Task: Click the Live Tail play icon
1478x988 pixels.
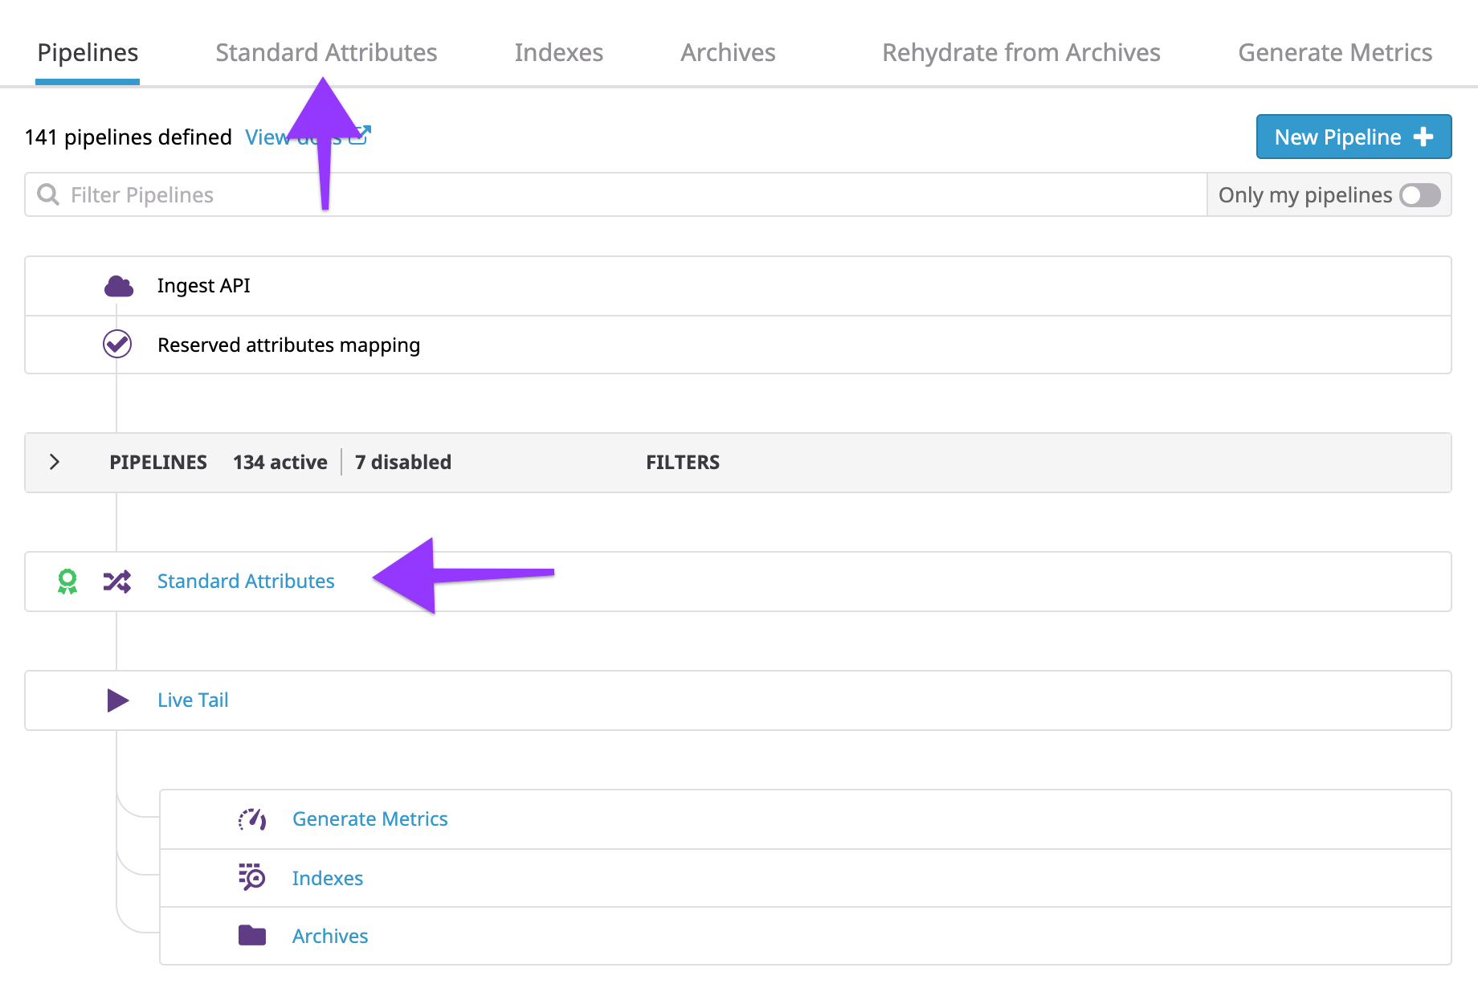Action: tap(118, 700)
